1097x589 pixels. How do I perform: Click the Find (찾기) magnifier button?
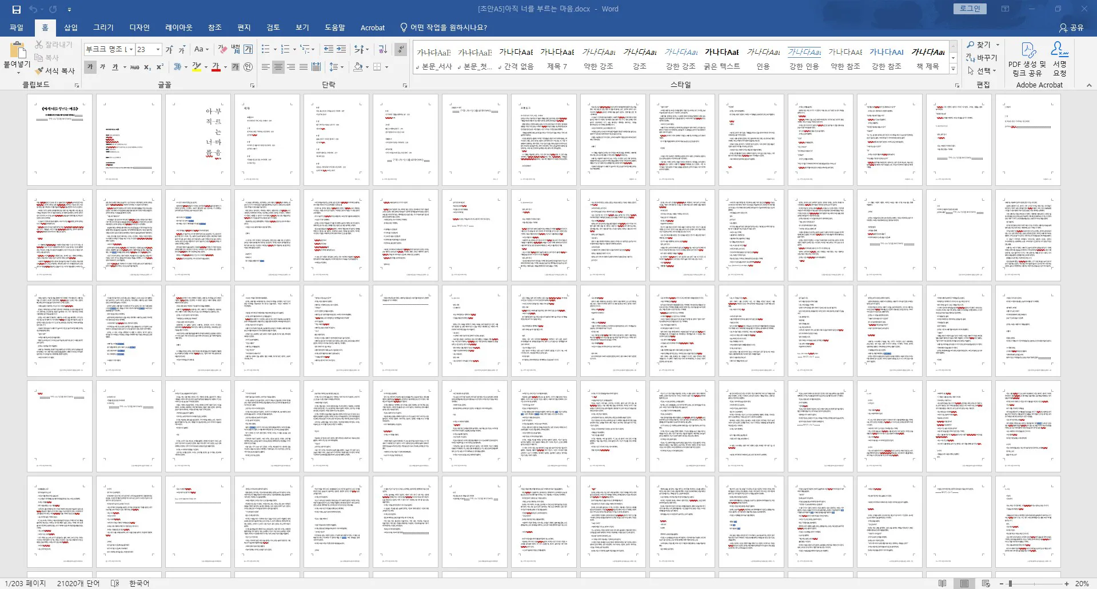tap(979, 45)
